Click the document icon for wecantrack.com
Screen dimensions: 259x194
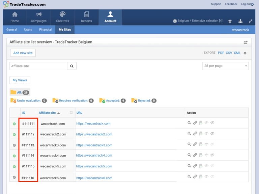201,122
